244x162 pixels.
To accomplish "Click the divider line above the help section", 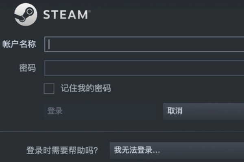I will pyautogui.click(x=122, y=131).
